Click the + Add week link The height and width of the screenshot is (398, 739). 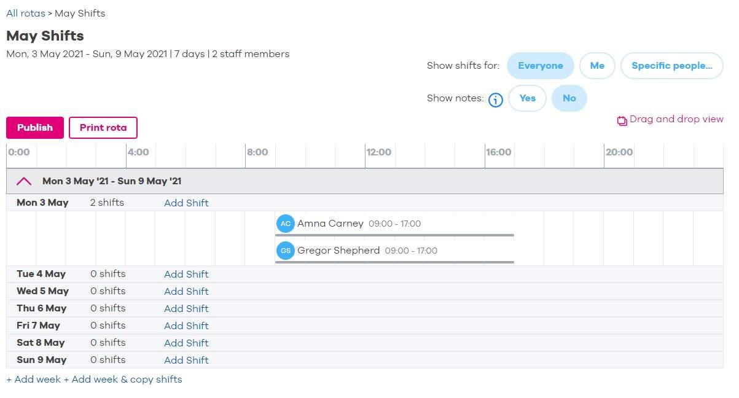click(34, 380)
